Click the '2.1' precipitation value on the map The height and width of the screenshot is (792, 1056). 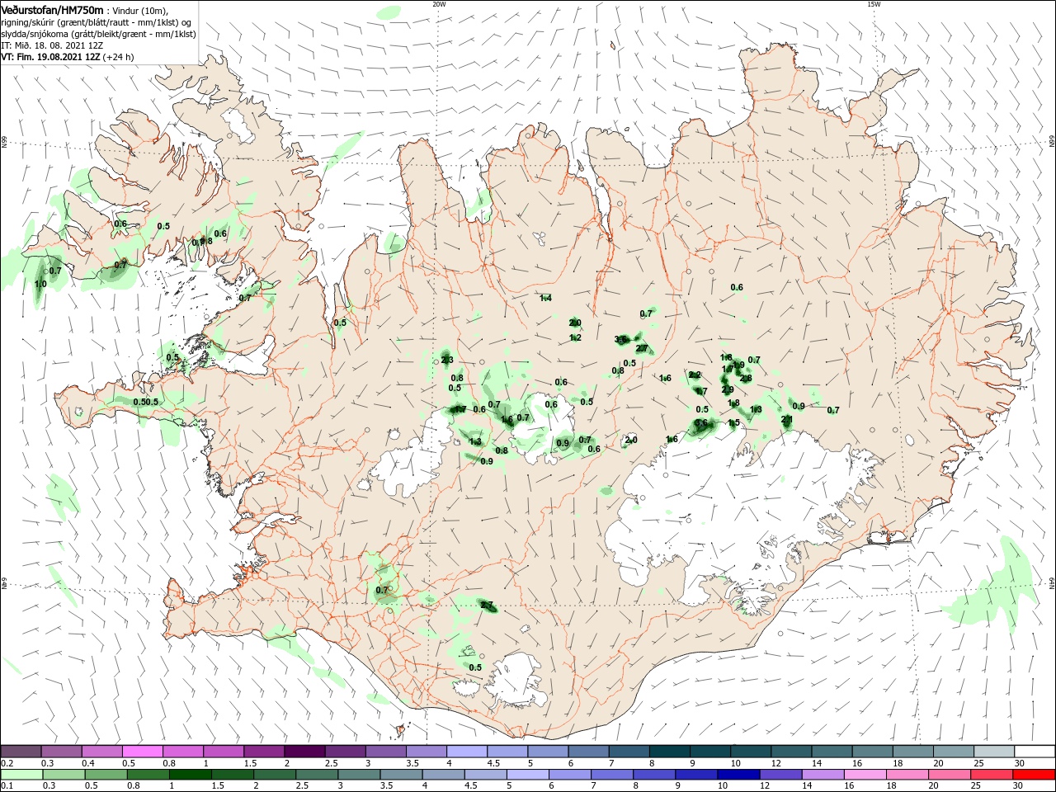click(787, 419)
